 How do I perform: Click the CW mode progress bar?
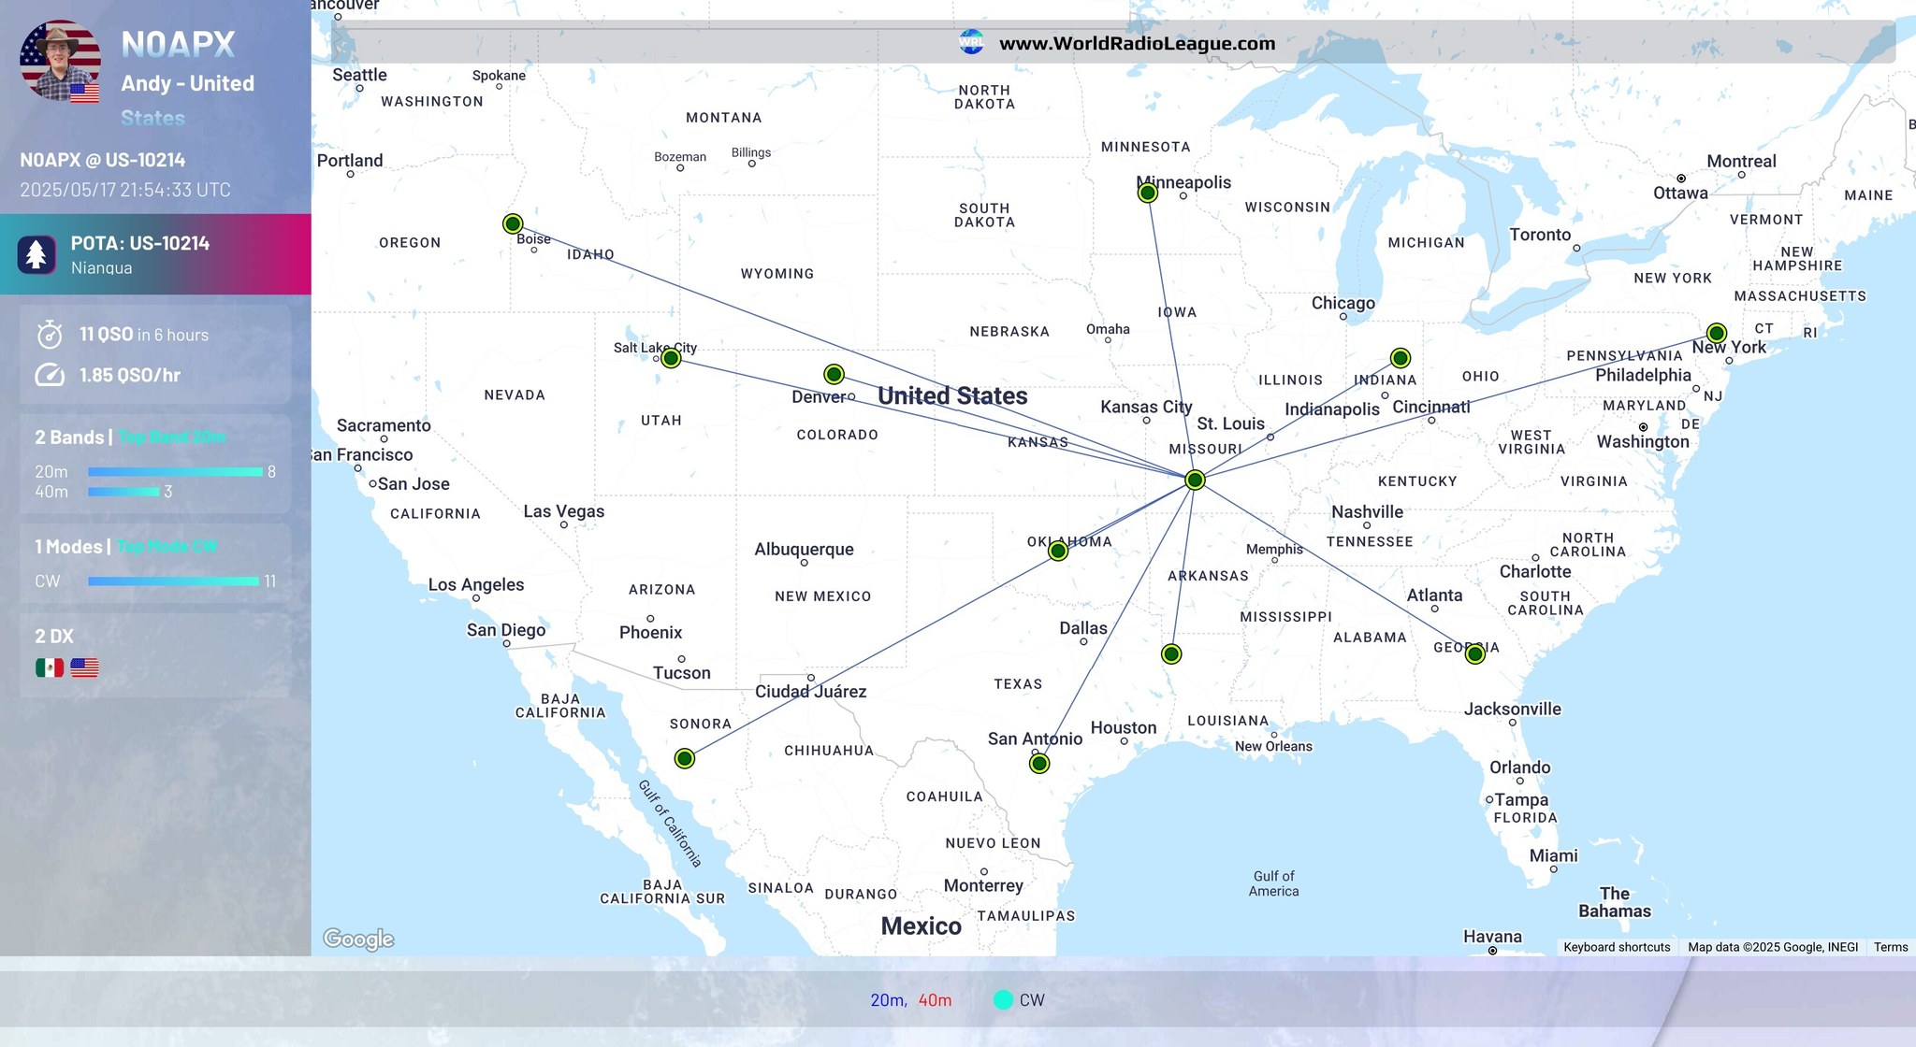(x=173, y=581)
